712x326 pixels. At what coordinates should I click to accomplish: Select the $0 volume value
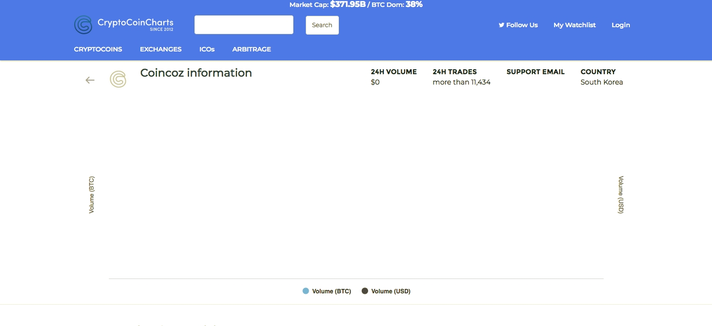[x=375, y=82]
